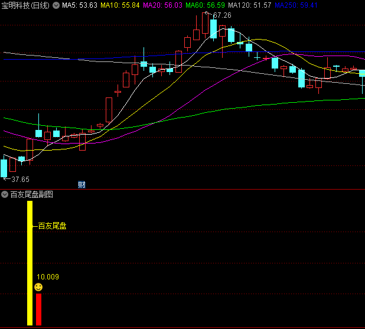Expand the 百友尾盘副图 indicator menu
The height and width of the screenshot is (329, 365).
pos(5,194)
